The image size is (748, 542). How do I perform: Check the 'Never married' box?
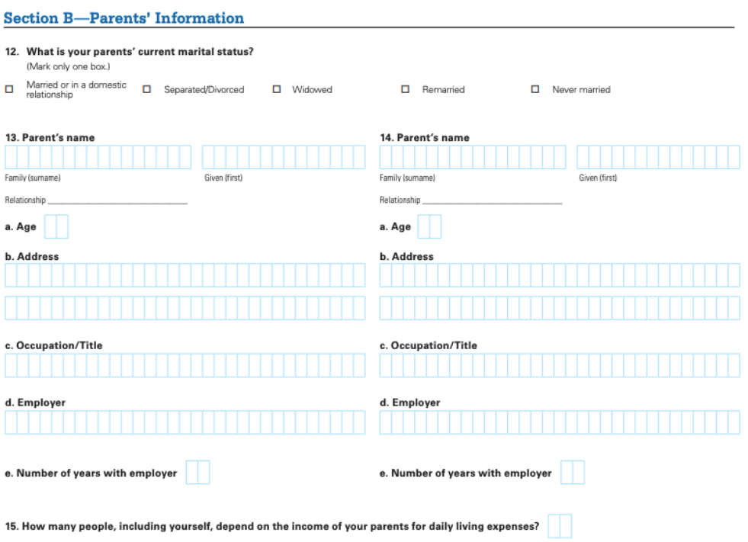point(535,89)
